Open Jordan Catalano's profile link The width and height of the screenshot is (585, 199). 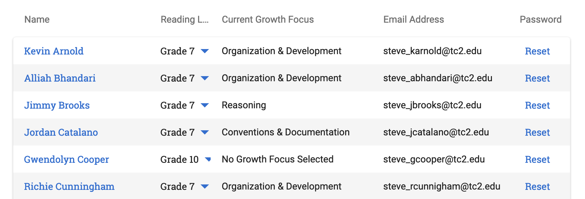click(x=61, y=132)
